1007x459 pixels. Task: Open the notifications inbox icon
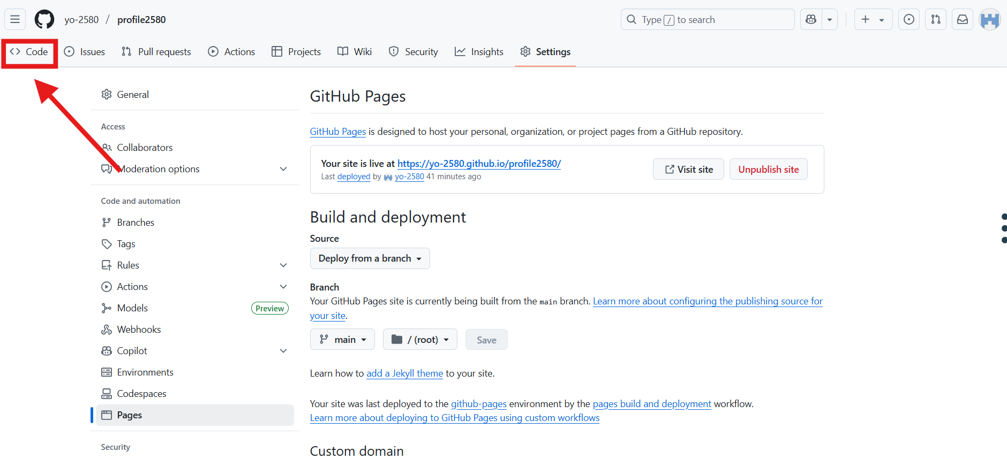pyautogui.click(x=963, y=19)
